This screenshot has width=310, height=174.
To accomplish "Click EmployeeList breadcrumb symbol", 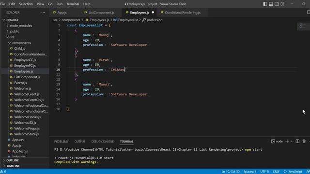I will [126, 20].
